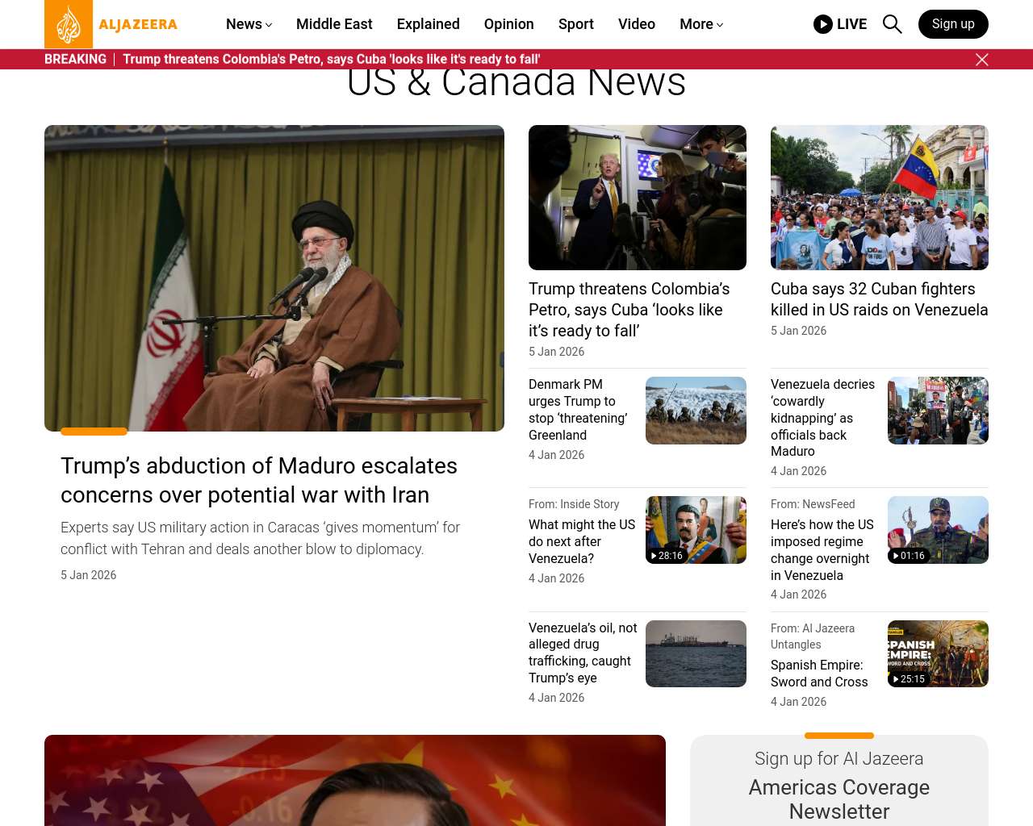Open the breaking news headline link

(x=331, y=60)
